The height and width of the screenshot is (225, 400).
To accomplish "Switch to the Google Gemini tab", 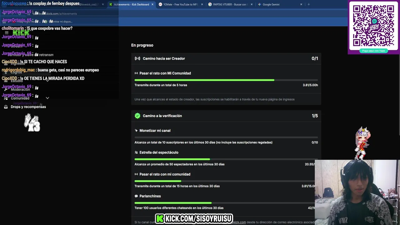I will point(280,4).
